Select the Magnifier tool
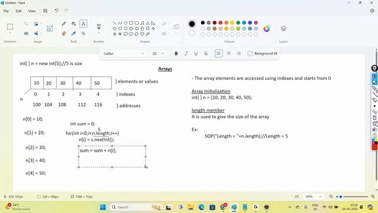This screenshot has width=378, height=213. point(83,34)
